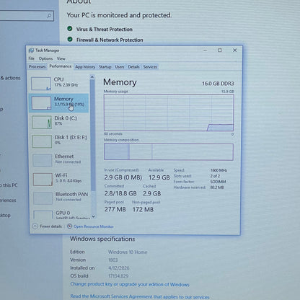
Task: Click the sidebar scroll down arrow
Action: [94, 216]
